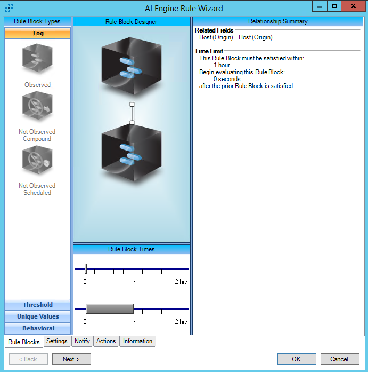
Task: Go to the Actions tab
Action: (x=106, y=341)
